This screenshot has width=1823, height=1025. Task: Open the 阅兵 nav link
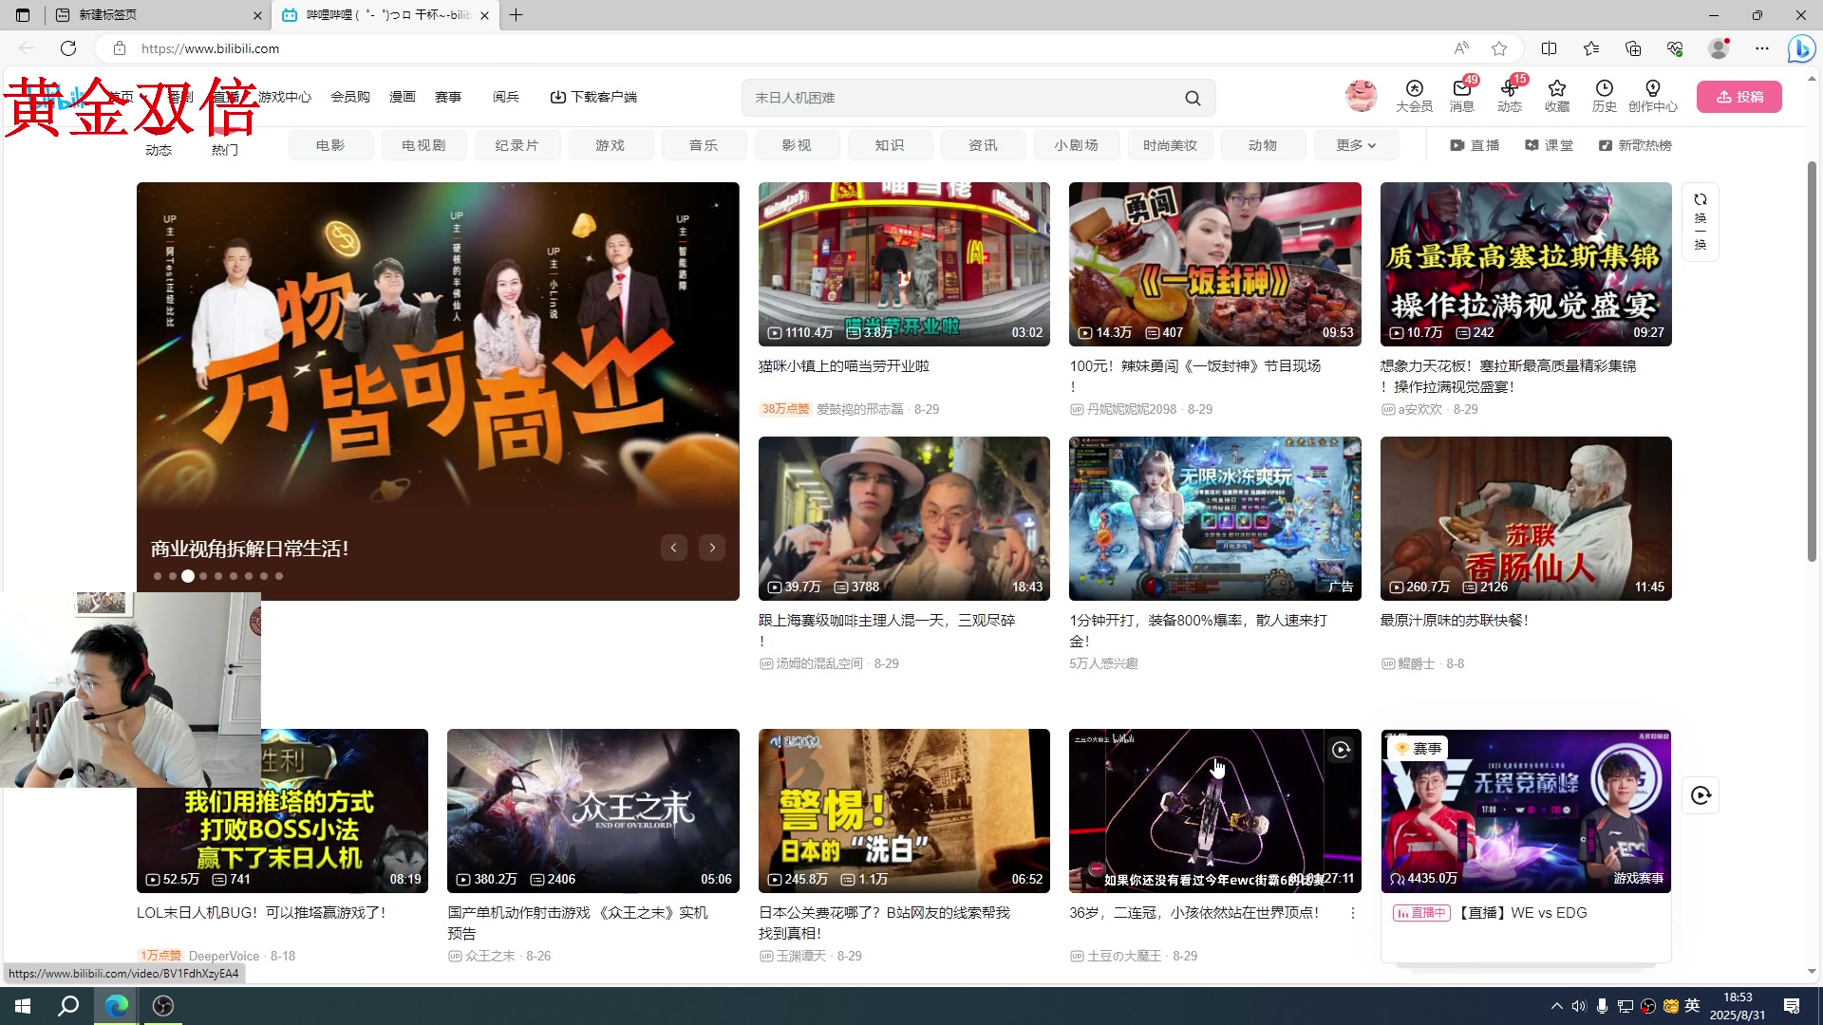coord(506,97)
